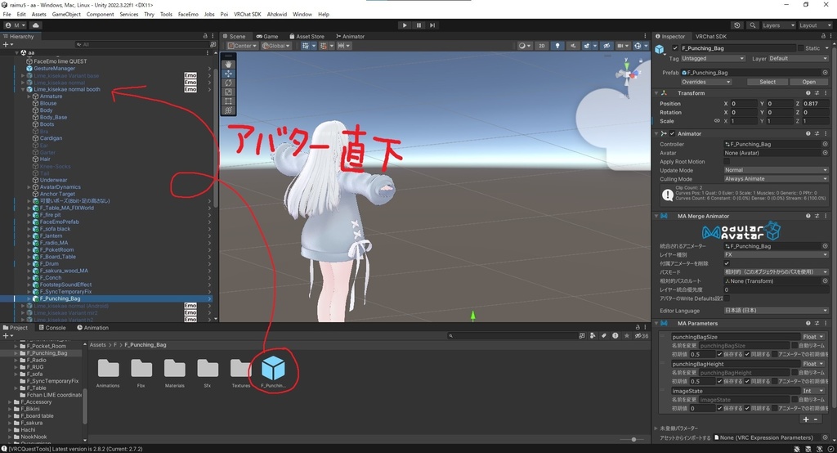Image resolution: width=837 pixels, height=453 pixels.
Task: Pick Controller object with circle selector
Action: coord(825,144)
